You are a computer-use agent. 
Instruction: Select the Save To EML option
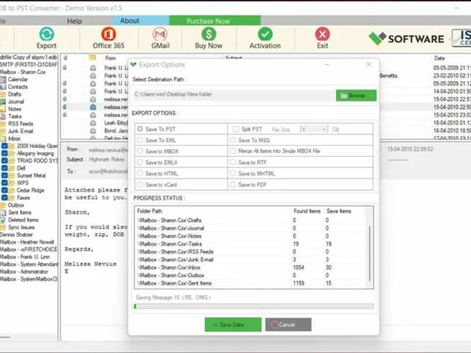tap(140, 140)
